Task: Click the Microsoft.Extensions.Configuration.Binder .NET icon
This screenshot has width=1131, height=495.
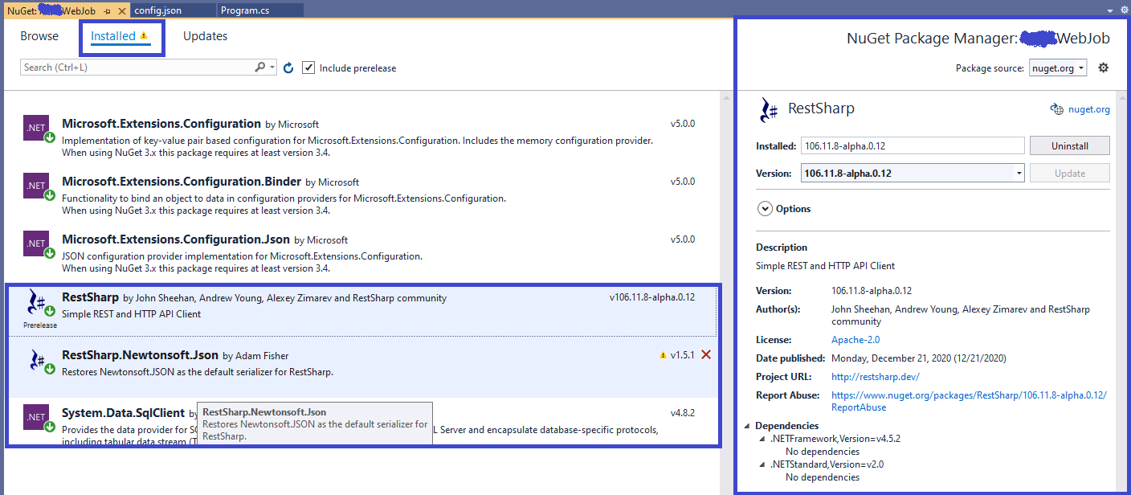Action: coord(37,186)
